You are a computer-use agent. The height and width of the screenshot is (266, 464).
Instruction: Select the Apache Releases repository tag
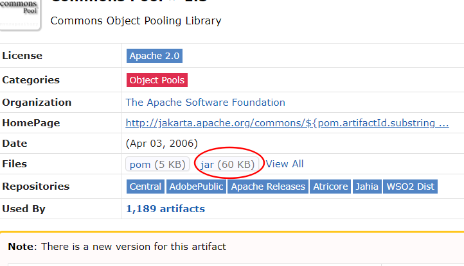coord(268,187)
